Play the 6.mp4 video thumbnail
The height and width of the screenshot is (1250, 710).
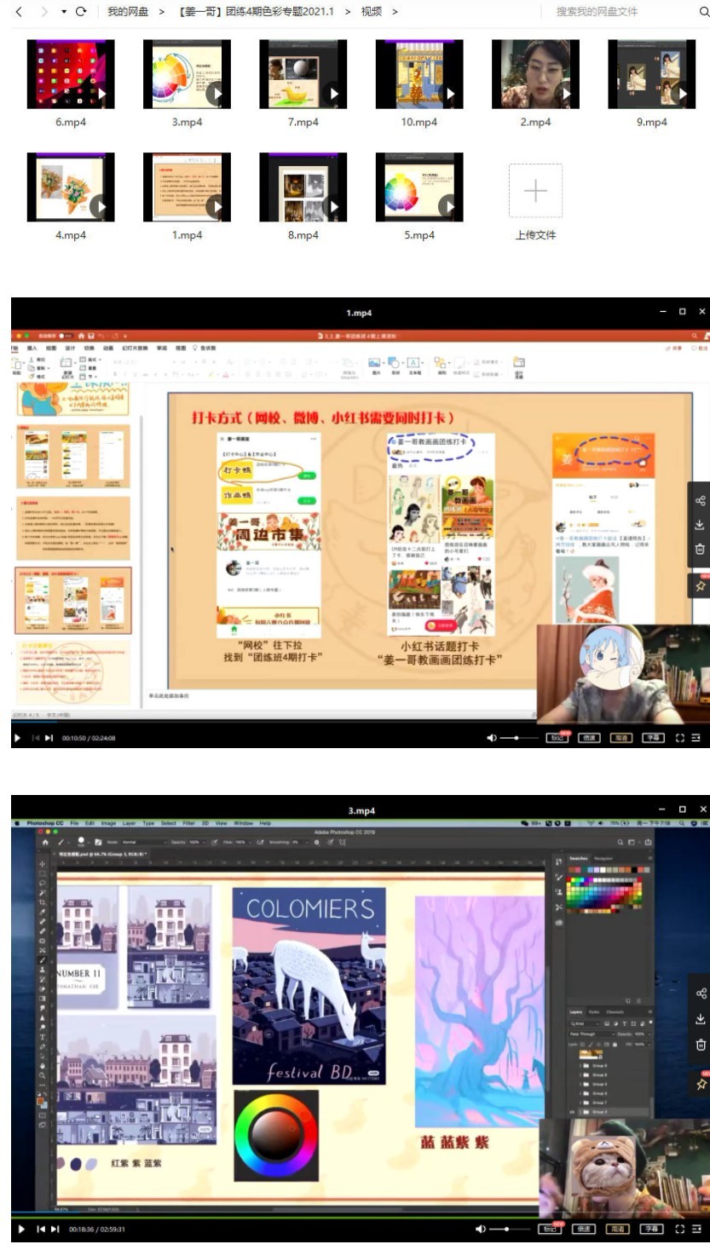(71, 73)
